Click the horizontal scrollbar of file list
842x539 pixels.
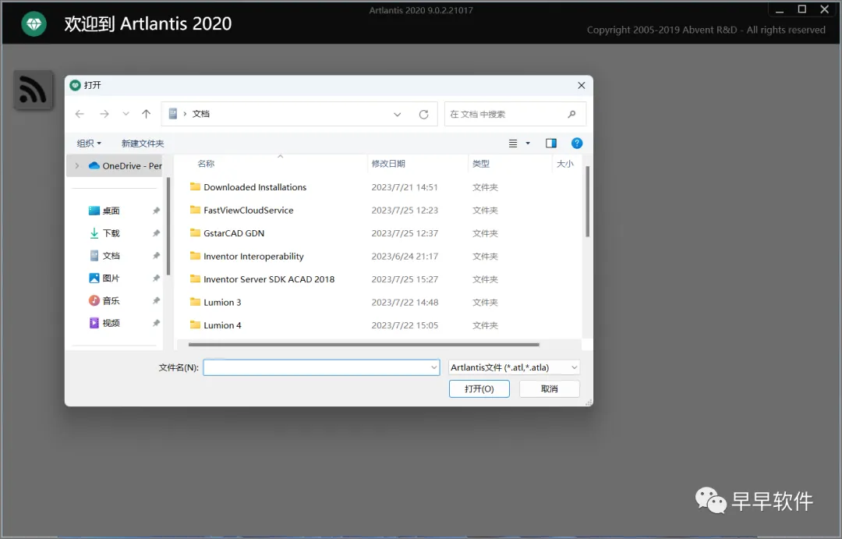[x=363, y=345]
